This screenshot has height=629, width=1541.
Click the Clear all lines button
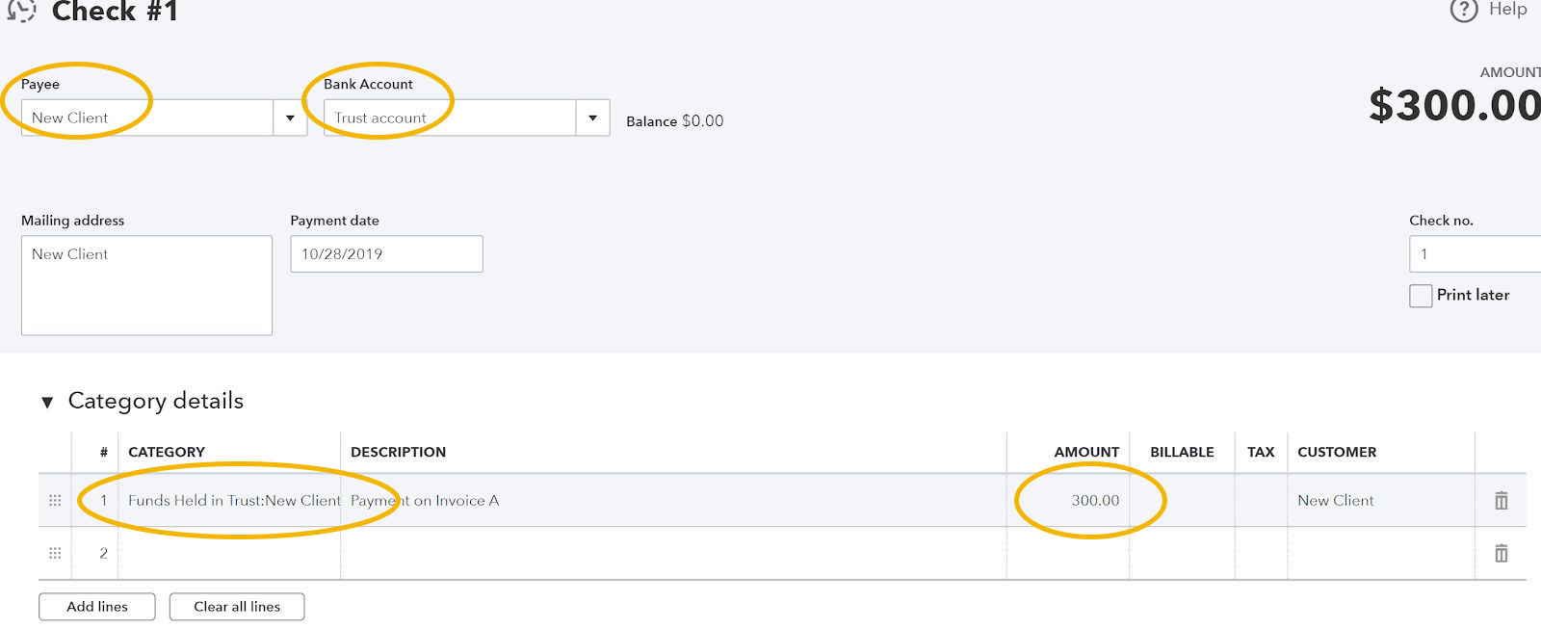[x=236, y=606]
